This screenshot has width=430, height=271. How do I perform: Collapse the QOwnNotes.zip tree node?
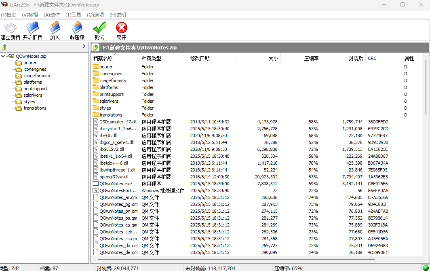pyautogui.click(x=3, y=56)
